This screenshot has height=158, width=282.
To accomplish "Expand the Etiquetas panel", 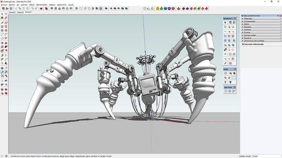I will [261, 27].
